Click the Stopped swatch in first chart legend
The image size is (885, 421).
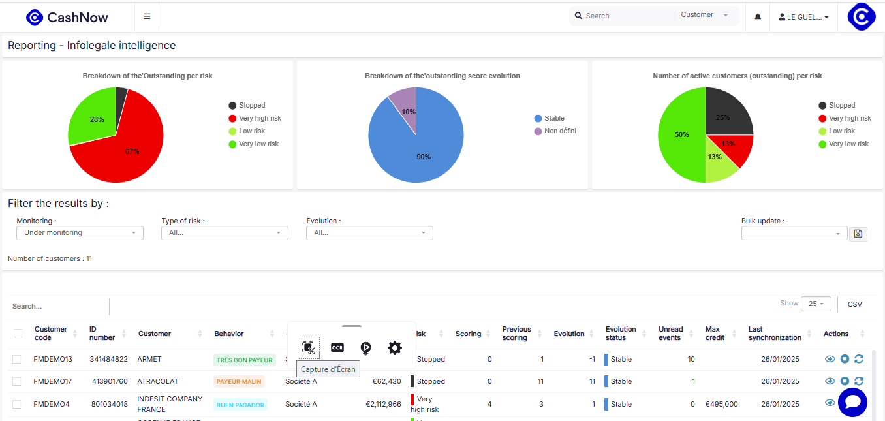[232, 105]
